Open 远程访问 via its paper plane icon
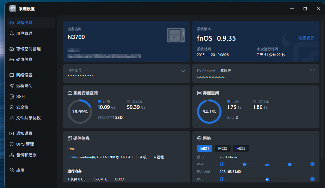 12,86
